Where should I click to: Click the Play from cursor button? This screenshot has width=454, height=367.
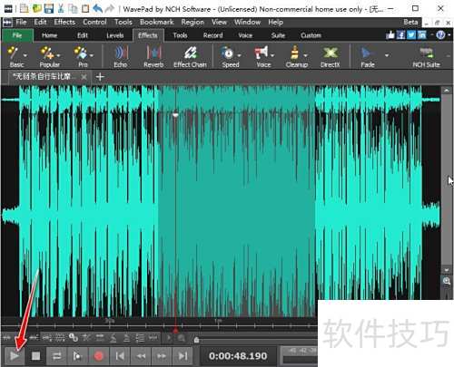pyautogui.click(x=77, y=356)
